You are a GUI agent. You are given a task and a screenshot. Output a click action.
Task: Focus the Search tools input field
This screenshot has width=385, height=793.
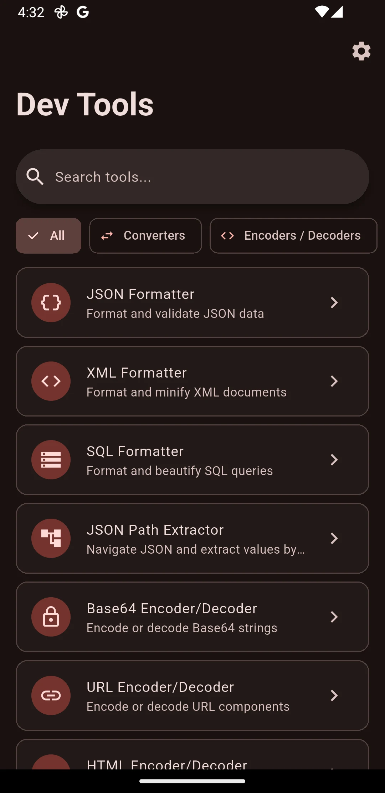[192, 177]
